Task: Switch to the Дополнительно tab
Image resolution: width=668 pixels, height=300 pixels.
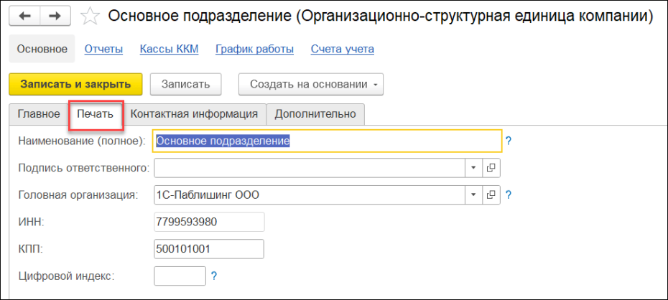Action: 315,114
